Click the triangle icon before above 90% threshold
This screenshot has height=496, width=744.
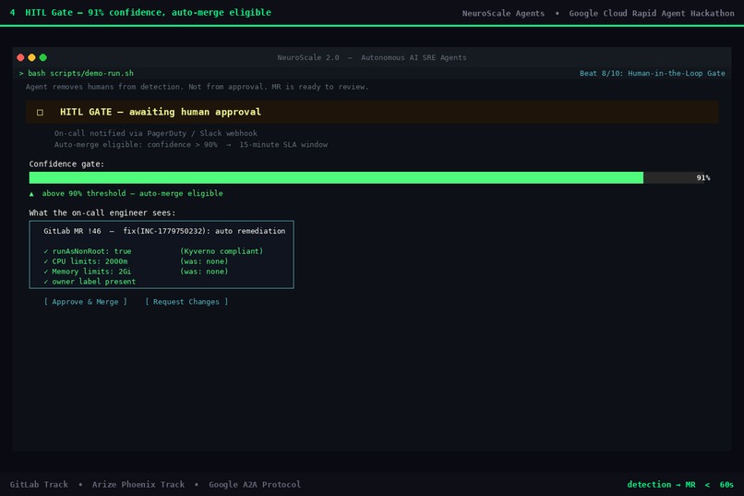coord(31,194)
